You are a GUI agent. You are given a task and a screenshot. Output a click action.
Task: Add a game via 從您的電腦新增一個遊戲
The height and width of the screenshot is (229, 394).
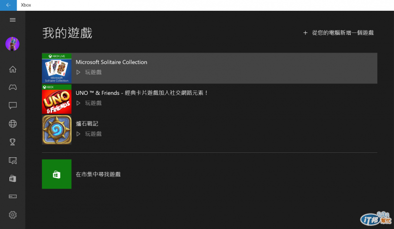pyautogui.click(x=343, y=33)
